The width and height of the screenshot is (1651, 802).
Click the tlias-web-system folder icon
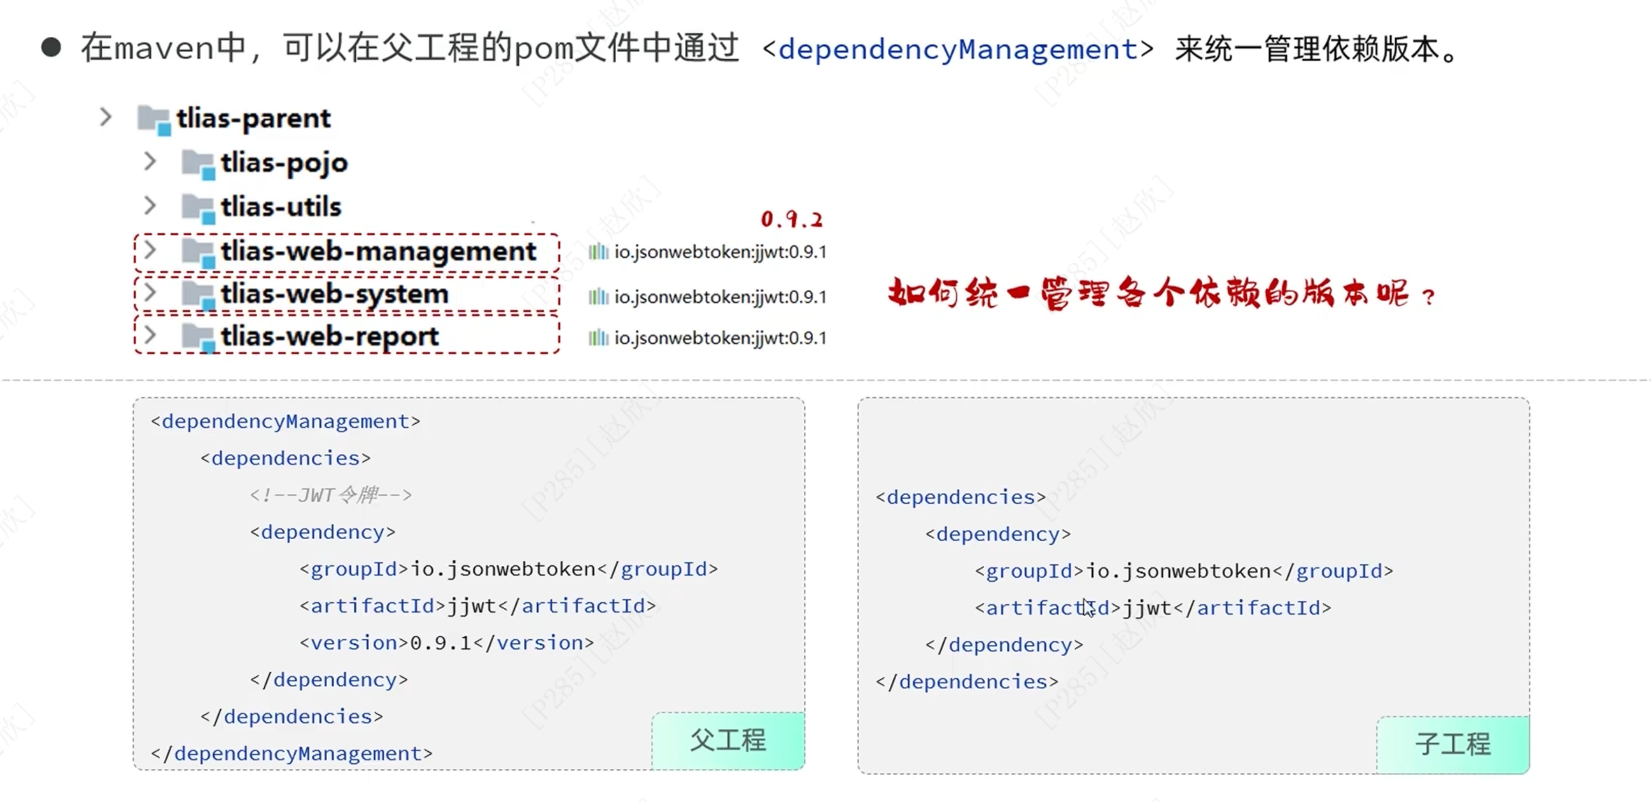(198, 295)
